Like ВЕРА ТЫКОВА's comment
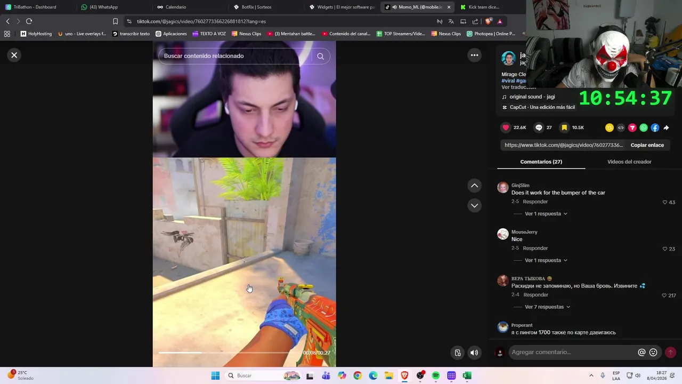The image size is (682, 384). 664,295
